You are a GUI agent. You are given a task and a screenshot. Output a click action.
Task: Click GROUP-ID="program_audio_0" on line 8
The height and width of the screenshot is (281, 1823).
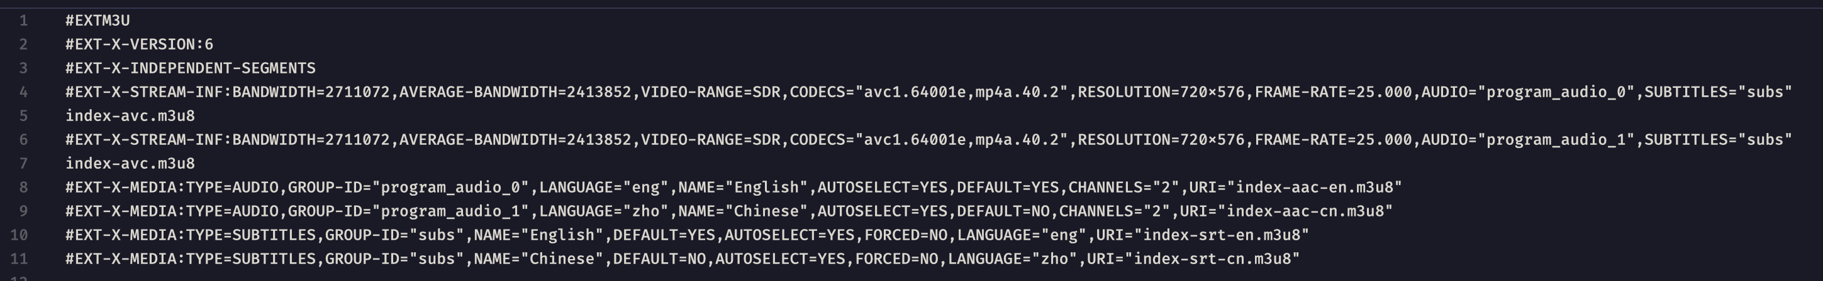coord(408,187)
